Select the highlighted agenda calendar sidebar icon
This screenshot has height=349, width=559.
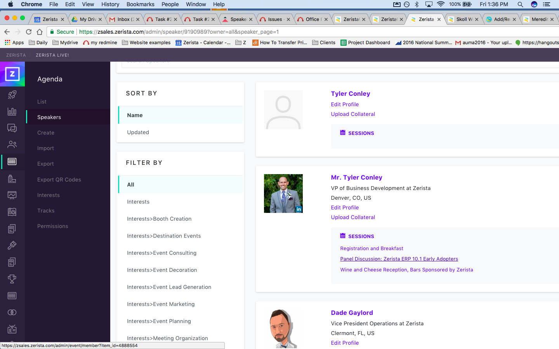click(12, 161)
